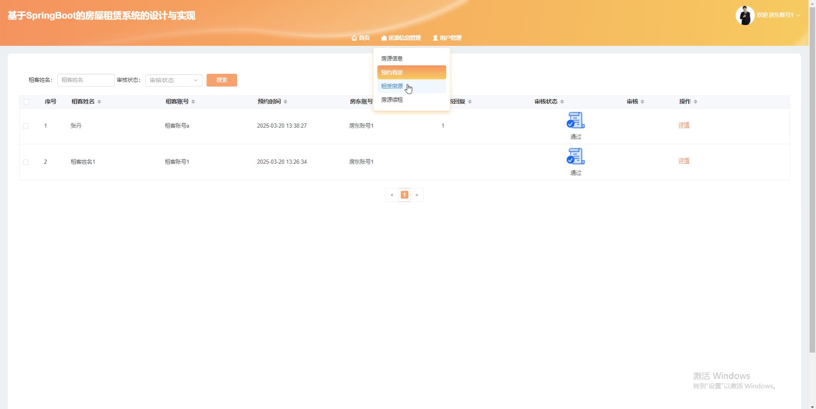816x409 pixels.
Task: Click the 张丹 tenant name cell
Action: (x=76, y=126)
